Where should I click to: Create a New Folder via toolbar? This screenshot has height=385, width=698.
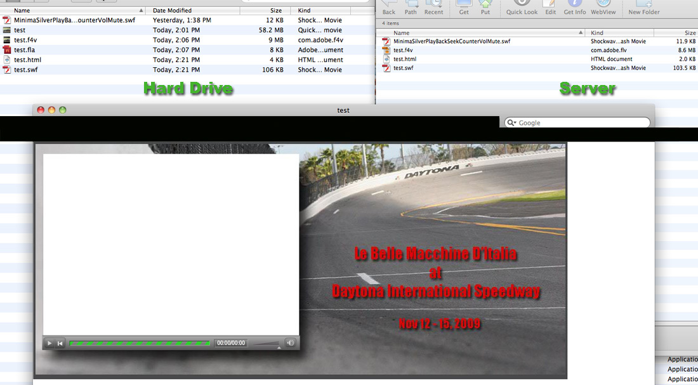click(x=643, y=8)
